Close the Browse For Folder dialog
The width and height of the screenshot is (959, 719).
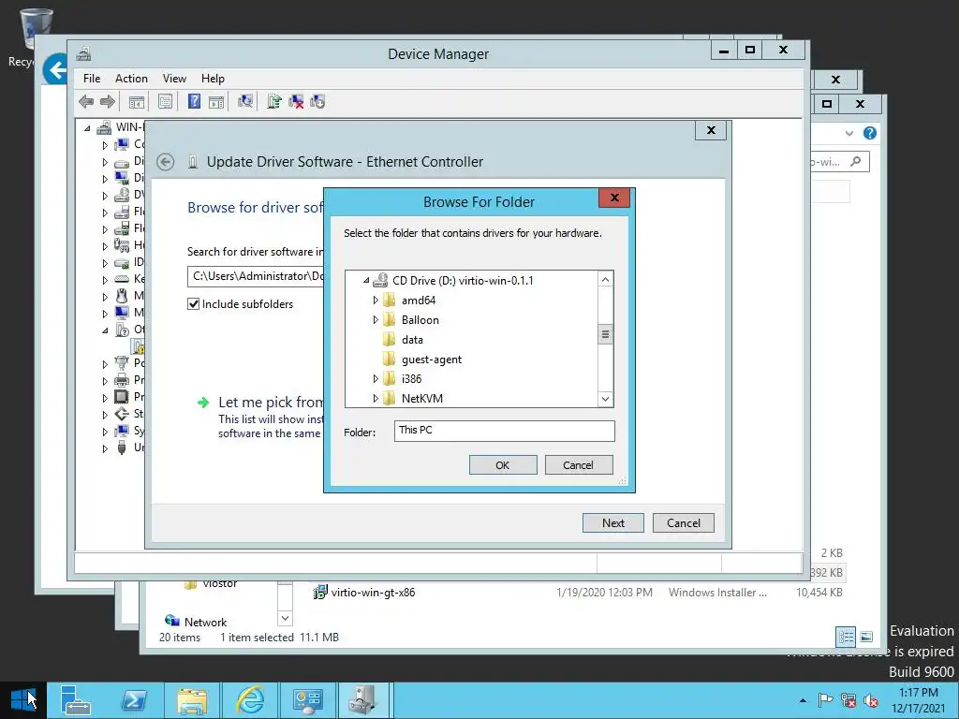pyautogui.click(x=614, y=198)
